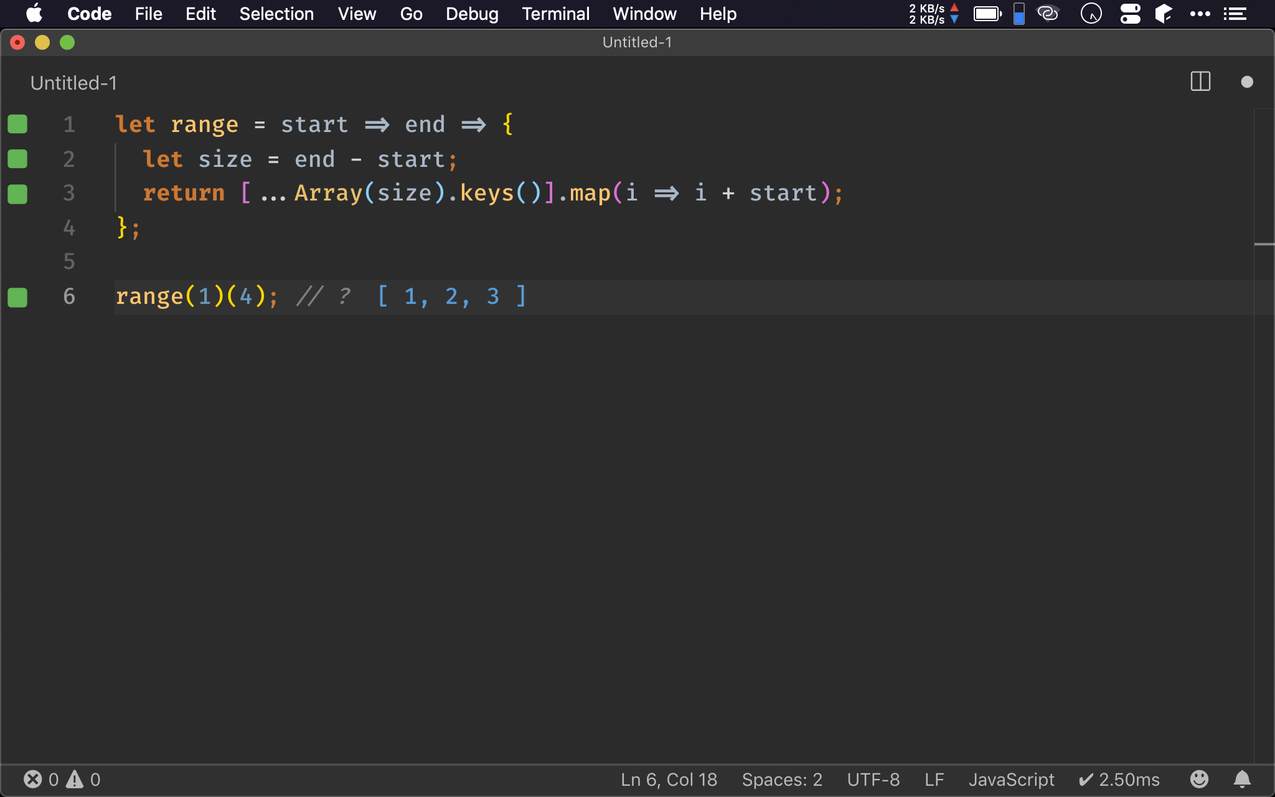The width and height of the screenshot is (1275, 797).
Task: Open the toggle switches menu bar icon
Action: 1130,13
